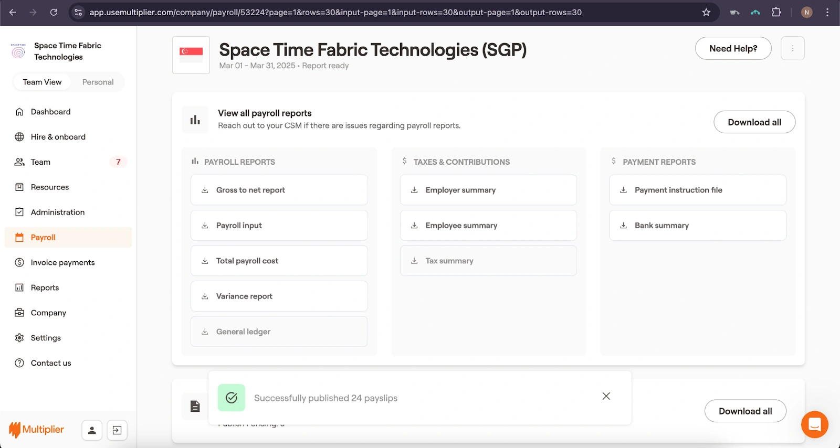
Task: Bookmark this page with the star icon
Action: click(706, 12)
